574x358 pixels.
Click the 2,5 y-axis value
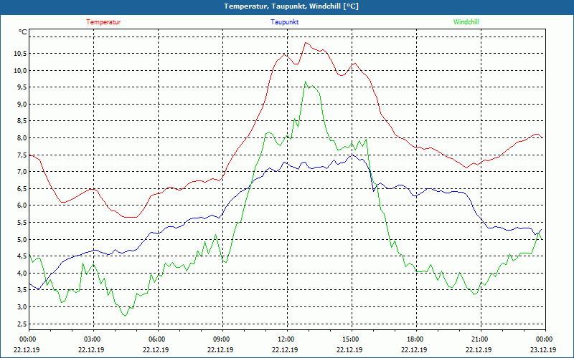pos(22,324)
